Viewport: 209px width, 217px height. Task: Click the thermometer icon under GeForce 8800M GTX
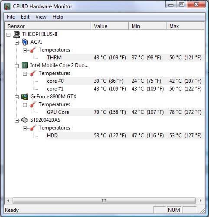click(33, 104)
